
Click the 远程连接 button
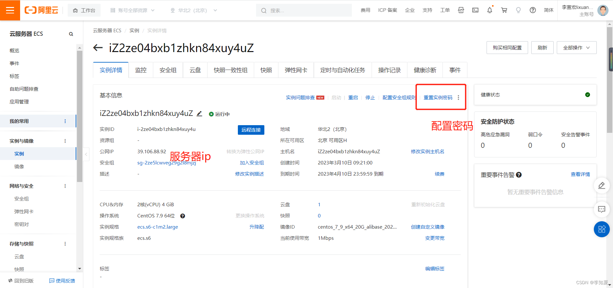[x=251, y=130]
